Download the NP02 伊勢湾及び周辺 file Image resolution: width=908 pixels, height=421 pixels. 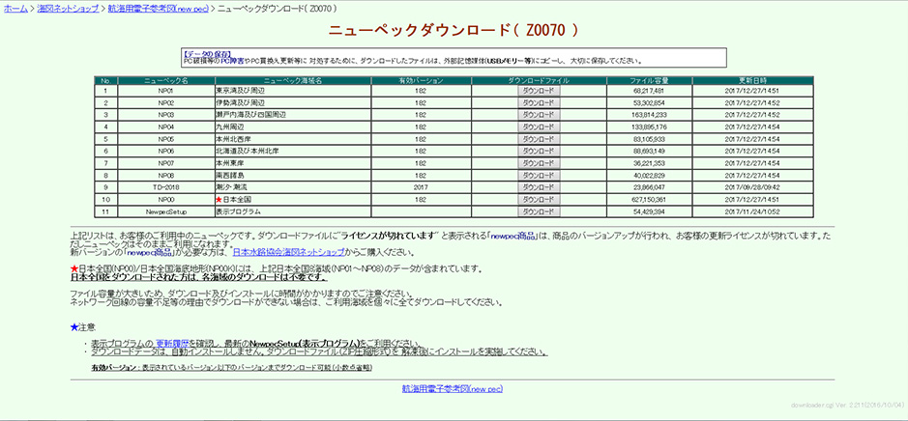pos(540,103)
